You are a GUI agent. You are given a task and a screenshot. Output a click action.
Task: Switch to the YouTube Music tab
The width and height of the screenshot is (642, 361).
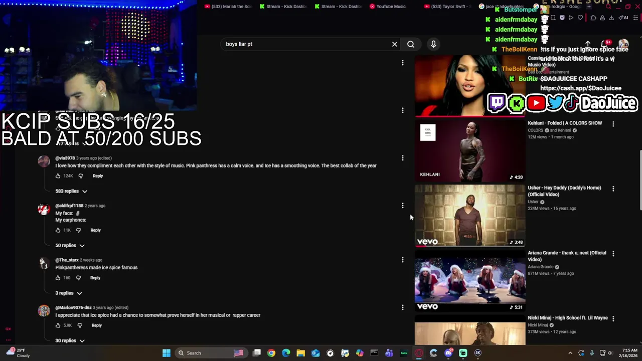point(389,7)
